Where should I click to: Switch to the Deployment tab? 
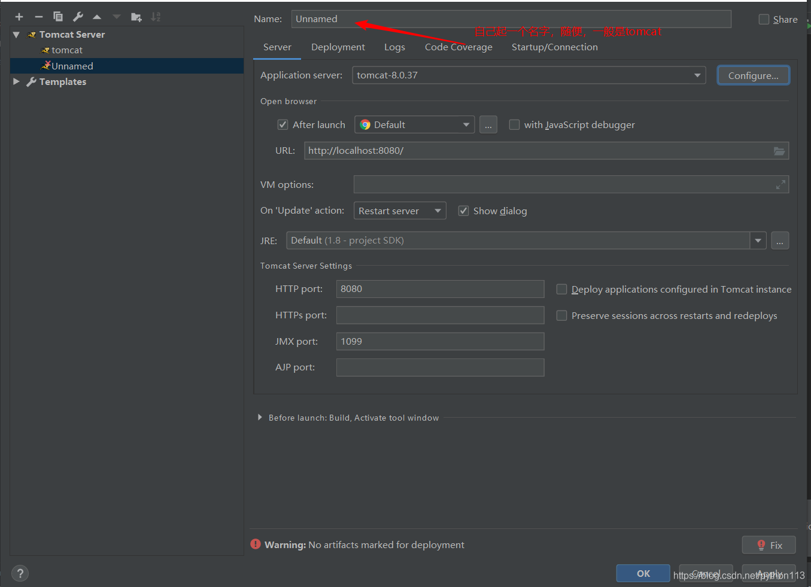point(338,47)
